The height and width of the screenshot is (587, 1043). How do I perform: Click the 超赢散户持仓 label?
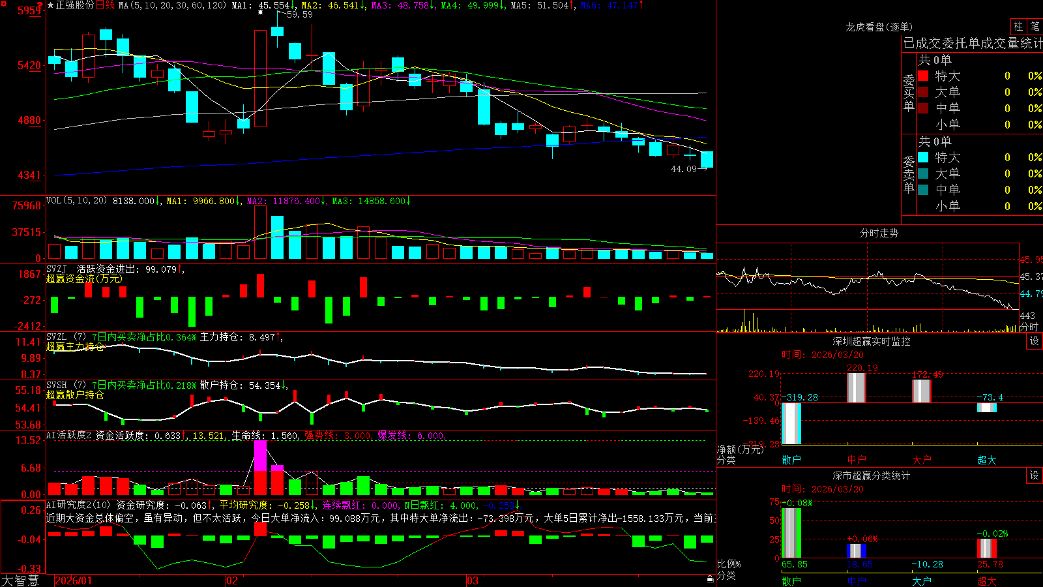(x=75, y=395)
